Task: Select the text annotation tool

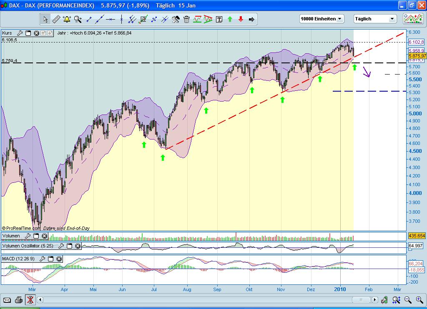Action: [x=219, y=19]
